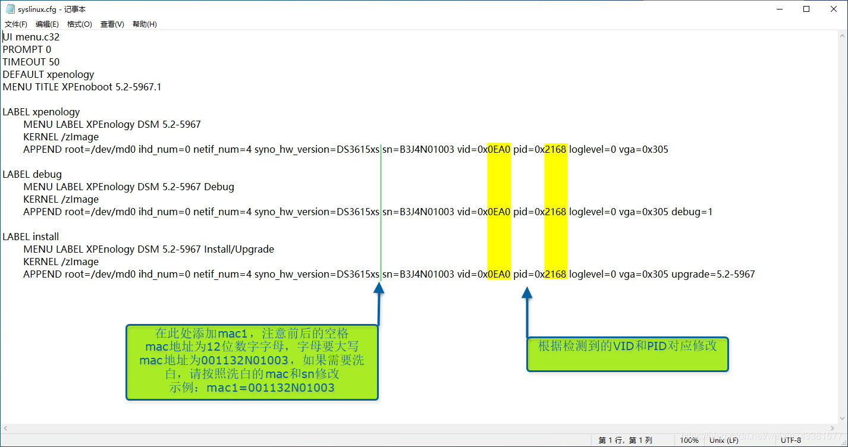Click the 'LABEL install' line
The height and width of the screenshot is (447, 848).
[x=31, y=237]
